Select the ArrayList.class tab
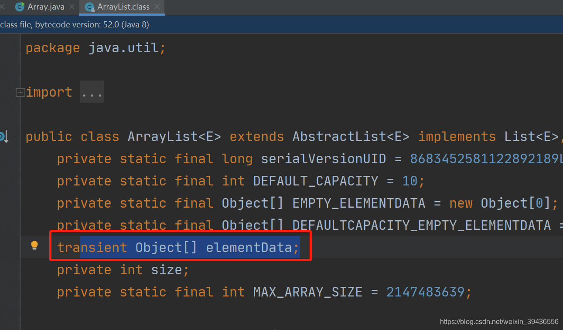Image resolution: width=563 pixels, height=330 pixels. click(x=123, y=7)
